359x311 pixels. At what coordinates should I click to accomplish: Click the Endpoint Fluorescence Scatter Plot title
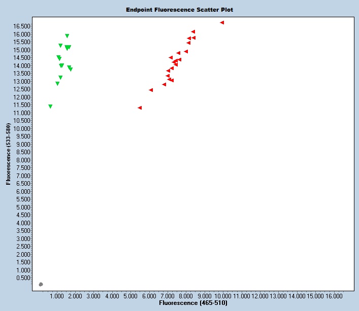point(179,10)
